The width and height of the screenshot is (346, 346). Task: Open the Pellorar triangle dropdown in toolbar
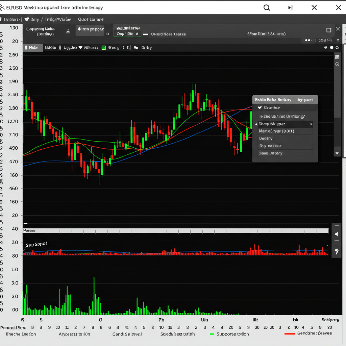[x=80, y=48]
